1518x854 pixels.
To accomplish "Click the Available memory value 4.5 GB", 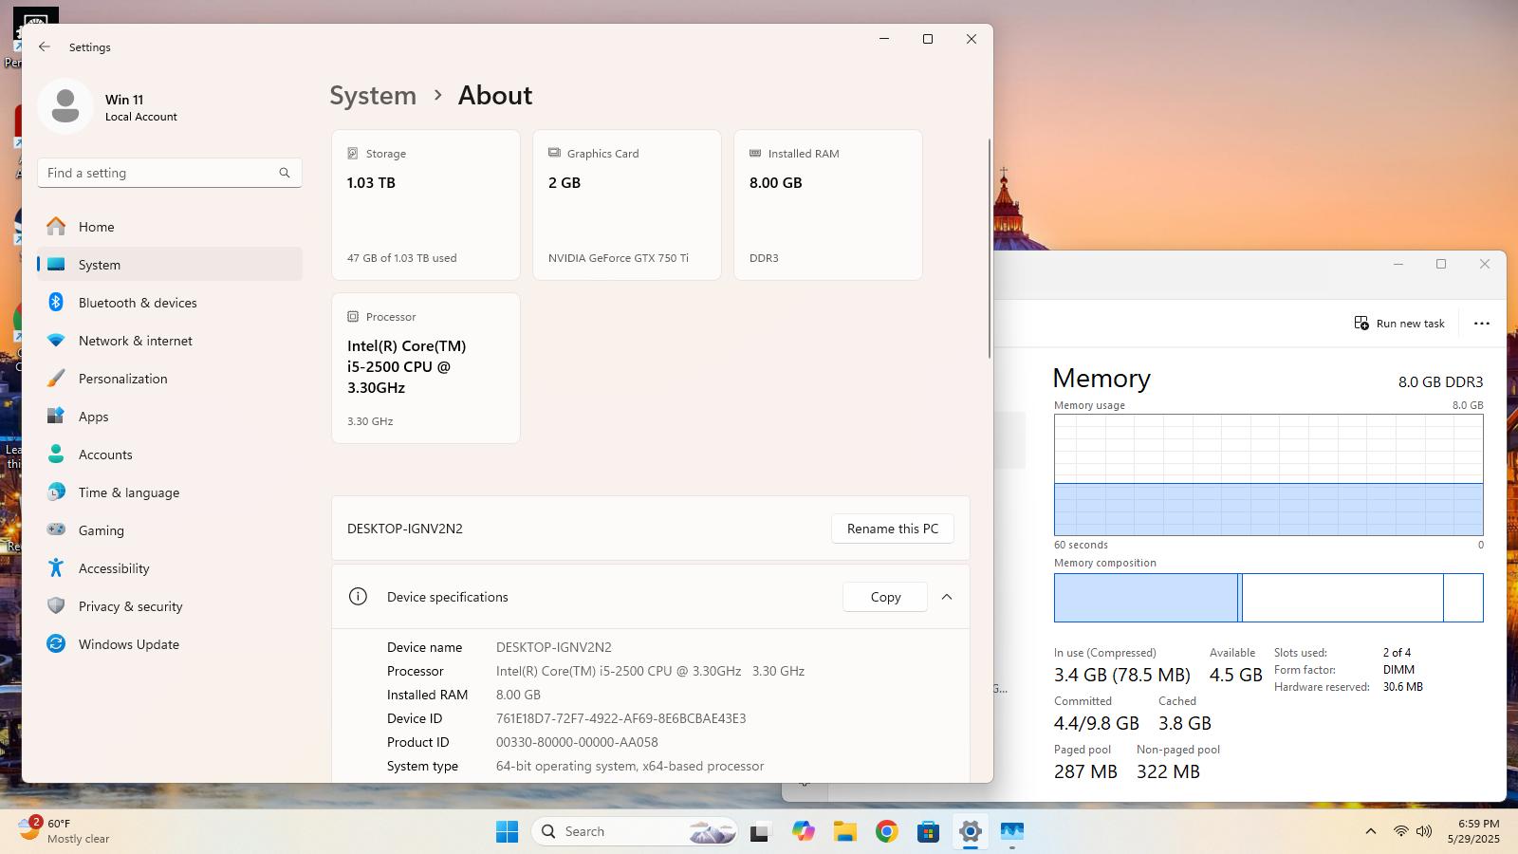I will (x=1235, y=675).
